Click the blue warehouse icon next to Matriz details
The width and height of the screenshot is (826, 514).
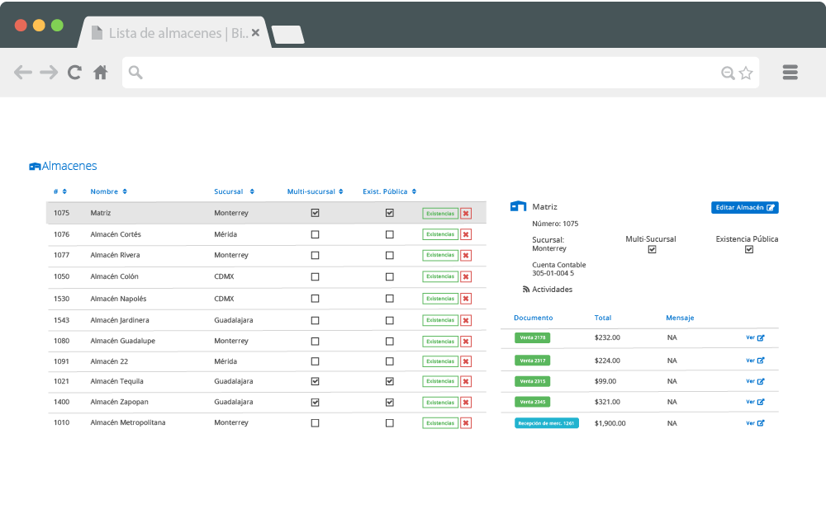pos(517,206)
